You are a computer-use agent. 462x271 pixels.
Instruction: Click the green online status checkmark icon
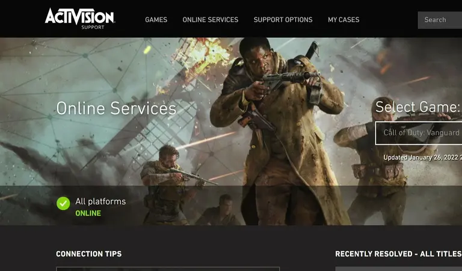pyautogui.click(x=63, y=203)
